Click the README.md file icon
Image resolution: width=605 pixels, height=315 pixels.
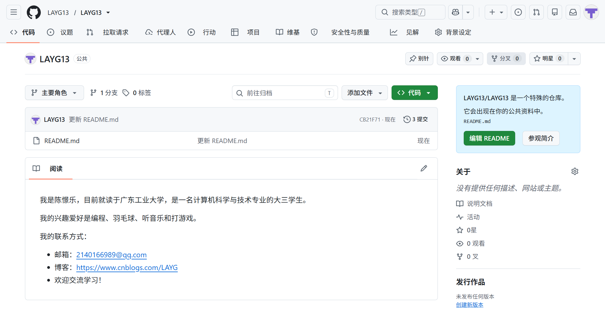click(37, 141)
